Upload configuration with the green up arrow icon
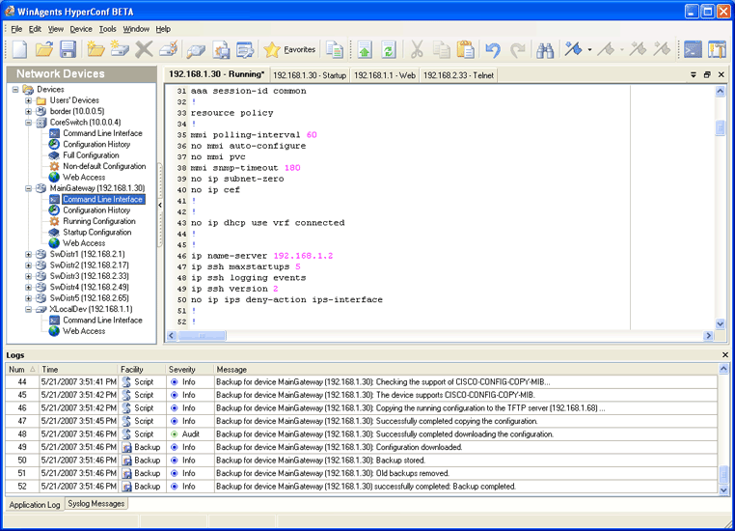Image resolution: width=735 pixels, height=531 pixels. coord(365,49)
